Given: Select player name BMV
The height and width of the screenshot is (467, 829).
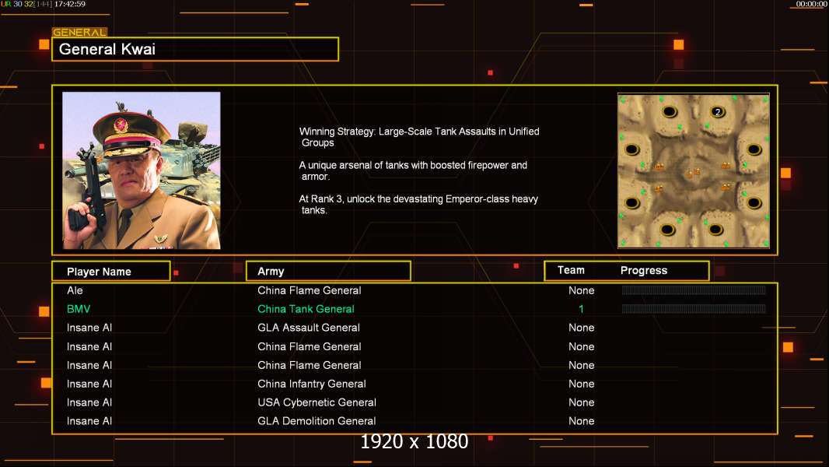Looking at the screenshot, I should (x=79, y=309).
